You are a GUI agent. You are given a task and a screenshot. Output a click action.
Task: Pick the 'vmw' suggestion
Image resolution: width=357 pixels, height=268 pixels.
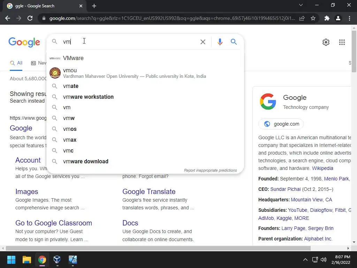point(145,118)
